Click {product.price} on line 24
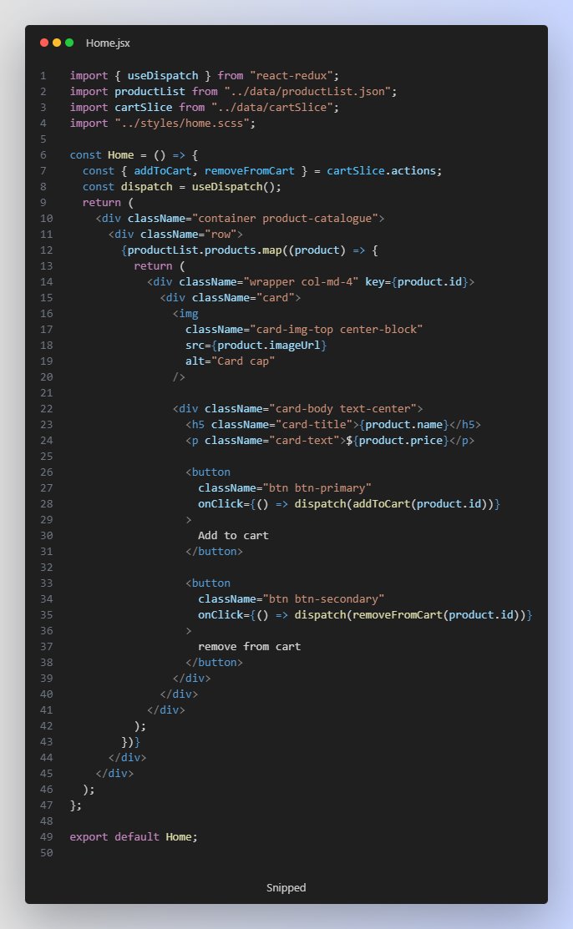 point(400,441)
